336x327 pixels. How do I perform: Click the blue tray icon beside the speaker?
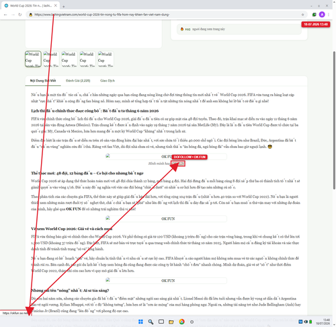300,322
